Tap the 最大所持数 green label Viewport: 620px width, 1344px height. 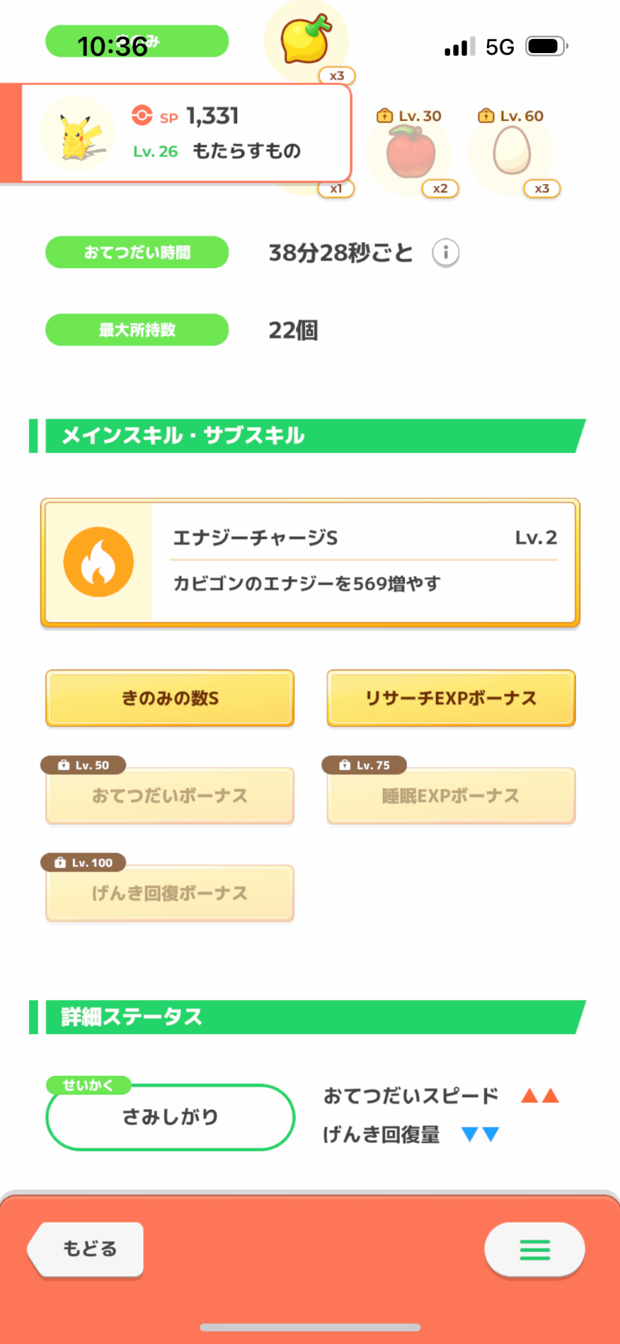coord(137,330)
